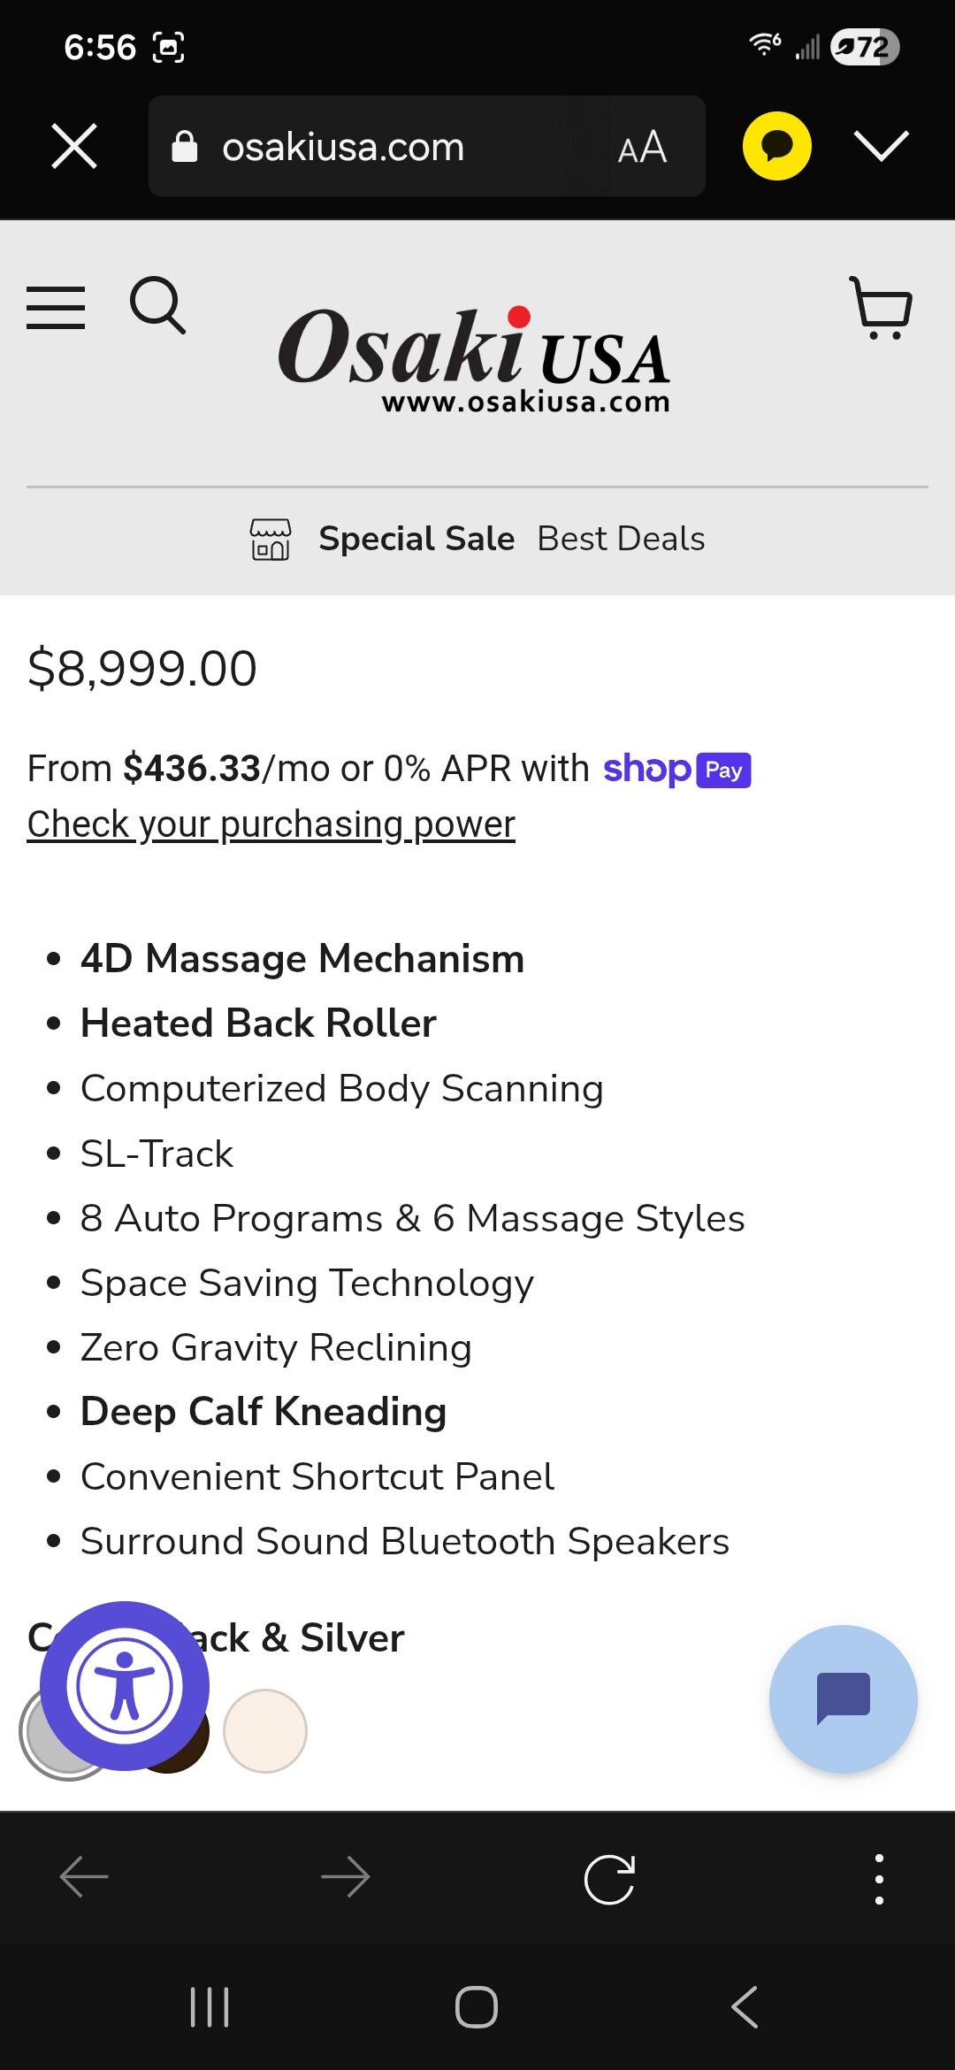This screenshot has height=2070, width=955.
Task: Expand the browser chevron dropdown
Action: 881,146
